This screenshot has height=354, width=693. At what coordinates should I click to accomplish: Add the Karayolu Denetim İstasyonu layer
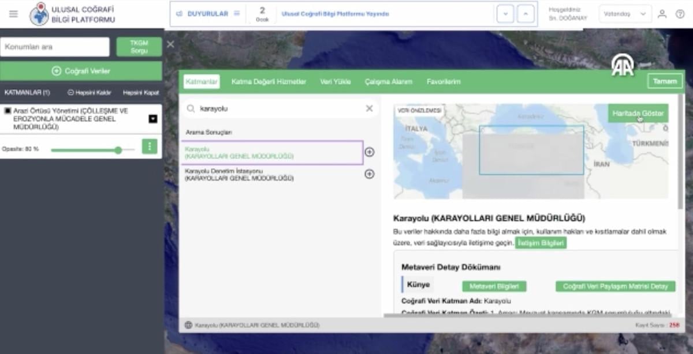point(370,174)
